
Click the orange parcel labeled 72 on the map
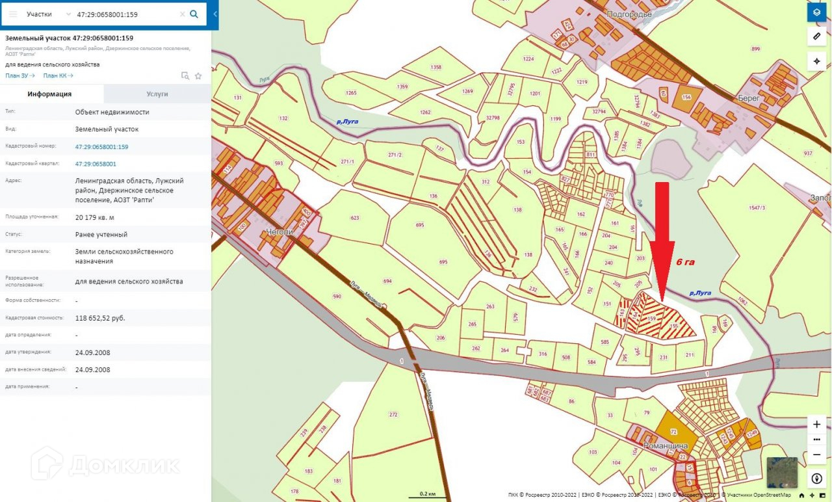pyautogui.click(x=673, y=432)
